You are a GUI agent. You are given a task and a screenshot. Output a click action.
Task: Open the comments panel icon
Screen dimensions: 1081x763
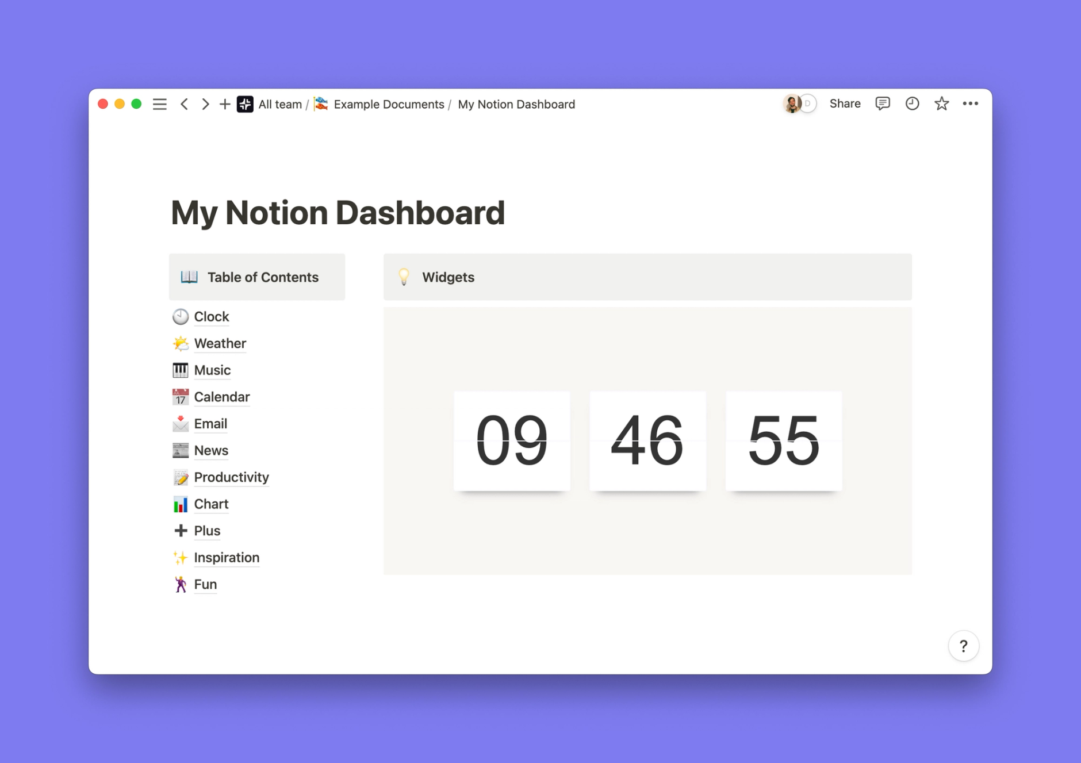click(883, 103)
